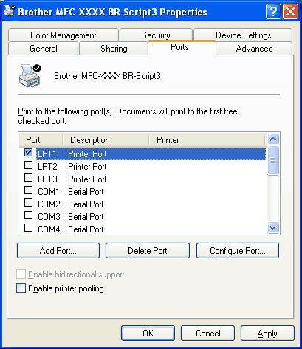The height and width of the screenshot is (349, 302).
Task: Sort list by Description column header
Action: point(106,140)
